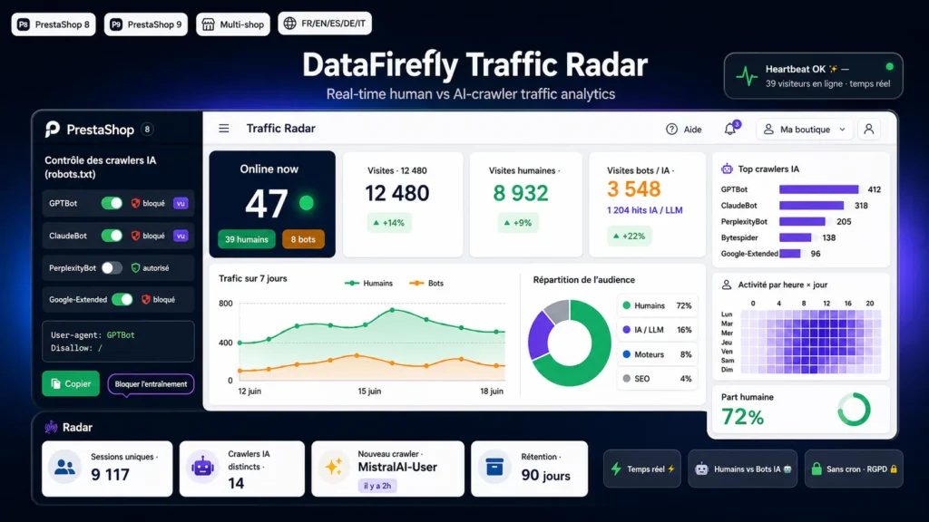Click the GPTBot bar in Top crawlers
Screen dimensions: 929x522
(x=819, y=189)
